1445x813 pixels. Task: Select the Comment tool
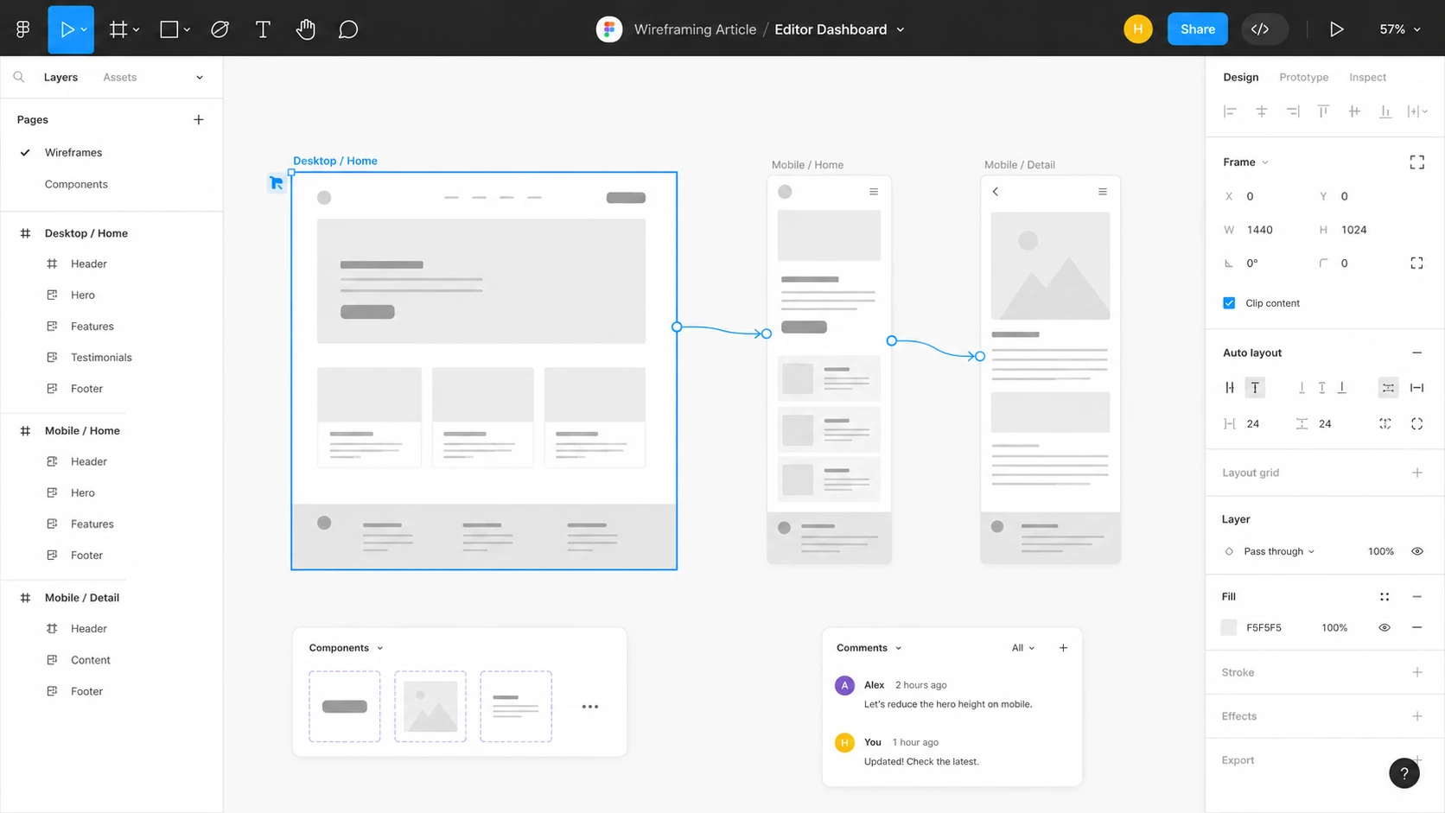pyautogui.click(x=348, y=29)
